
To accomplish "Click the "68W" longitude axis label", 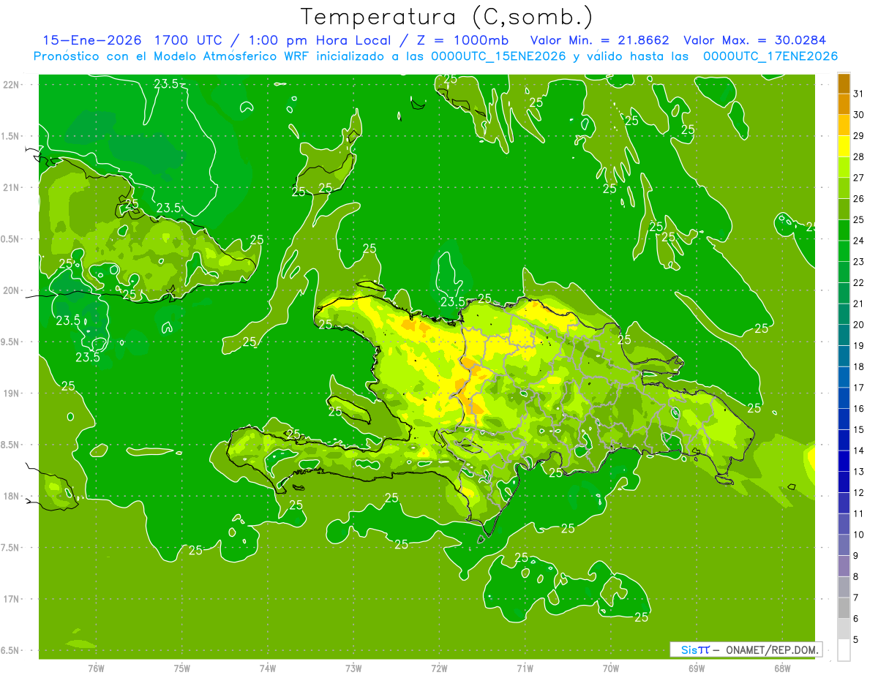I will (x=782, y=668).
